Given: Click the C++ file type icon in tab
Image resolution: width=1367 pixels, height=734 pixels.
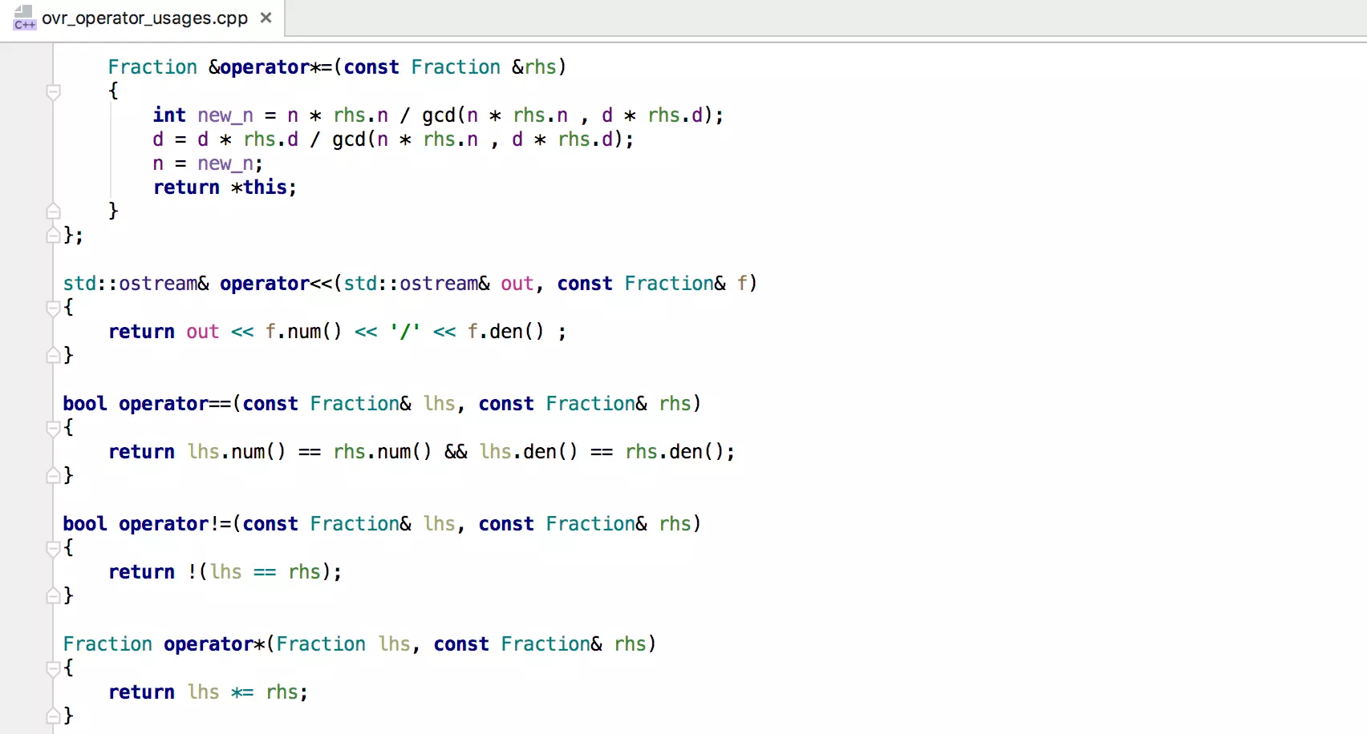Looking at the screenshot, I should pyautogui.click(x=24, y=18).
